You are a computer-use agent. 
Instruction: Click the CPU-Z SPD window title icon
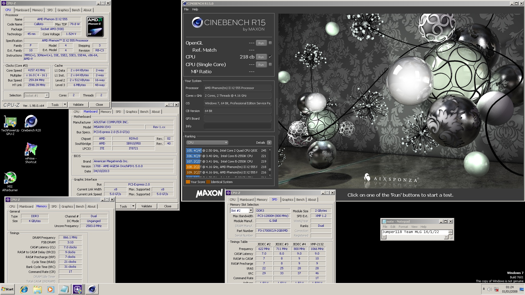[228, 193]
